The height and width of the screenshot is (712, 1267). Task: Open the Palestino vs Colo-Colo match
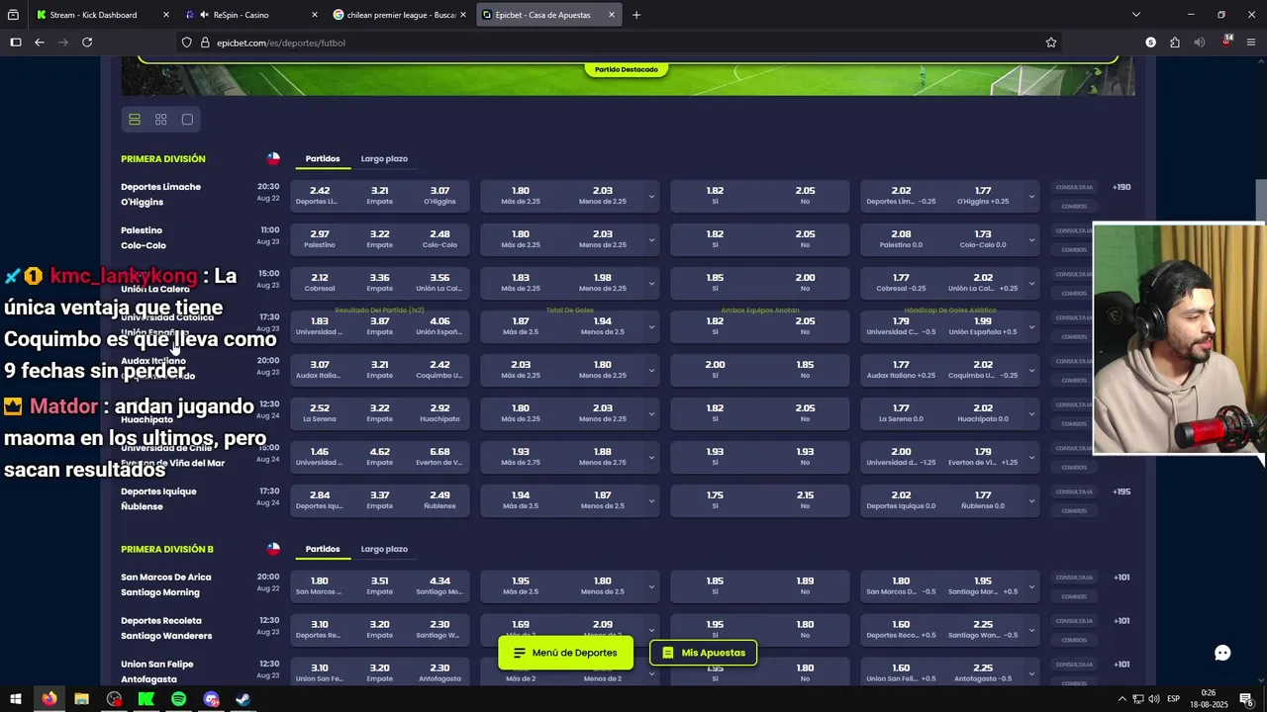tap(144, 238)
